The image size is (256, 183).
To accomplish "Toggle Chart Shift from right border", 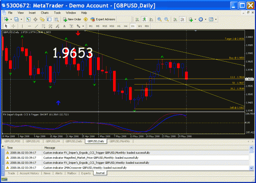I will pos(182,19).
